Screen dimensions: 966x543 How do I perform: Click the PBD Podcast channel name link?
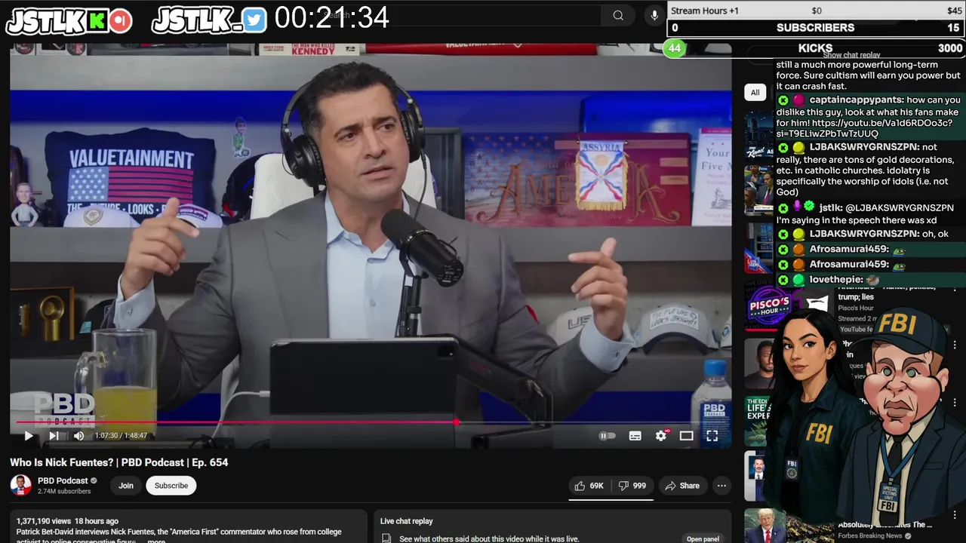(x=63, y=480)
